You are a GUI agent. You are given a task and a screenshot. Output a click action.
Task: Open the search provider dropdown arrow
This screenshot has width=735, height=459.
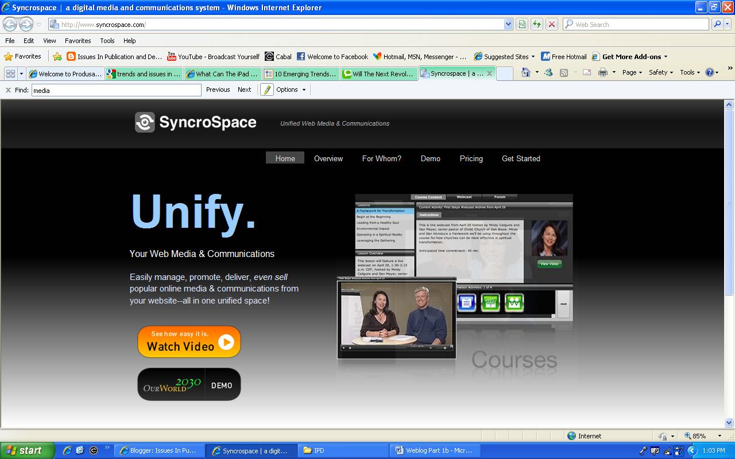click(728, 24)
